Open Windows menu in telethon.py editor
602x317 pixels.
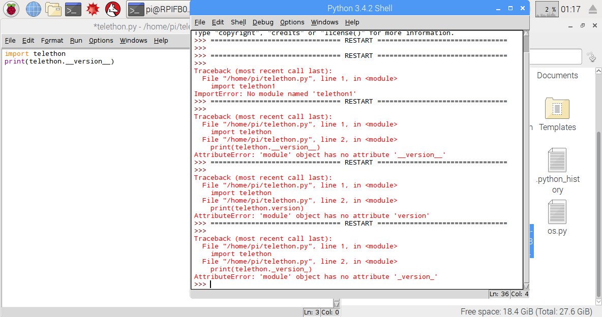click(x=133, y=40)
